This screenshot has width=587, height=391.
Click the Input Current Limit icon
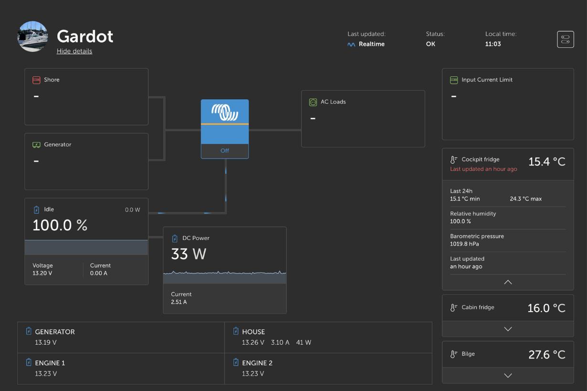click(454, 80)
